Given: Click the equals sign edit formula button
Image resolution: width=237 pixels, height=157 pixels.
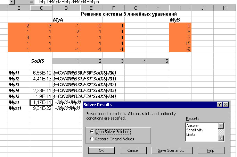Looking at the screenshot, I should 31,2.
